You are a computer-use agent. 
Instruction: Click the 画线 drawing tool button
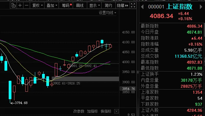tap(80, 5)
